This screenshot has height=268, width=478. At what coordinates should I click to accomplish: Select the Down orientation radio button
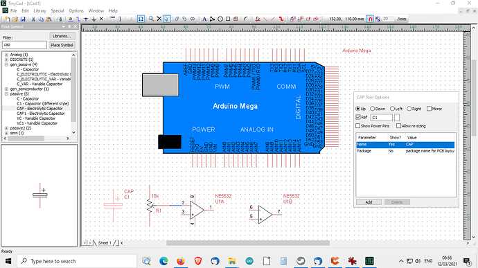(x=372, y=109)
